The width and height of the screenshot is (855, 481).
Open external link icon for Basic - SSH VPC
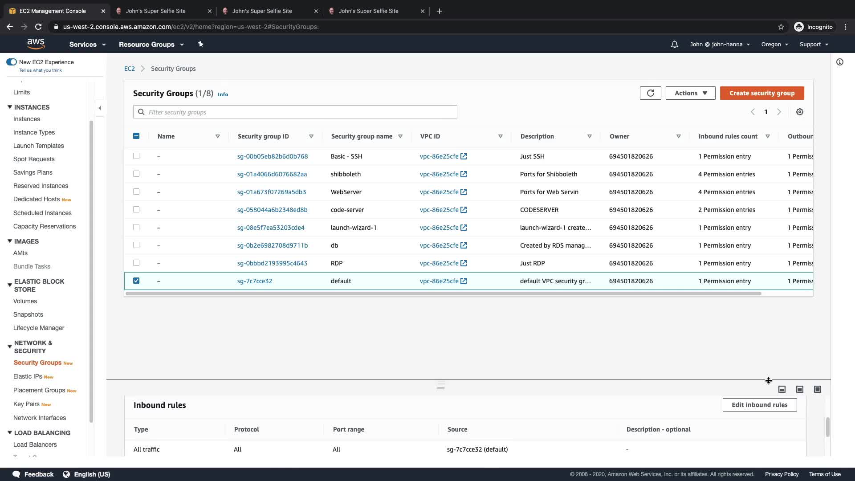[464, 156]
